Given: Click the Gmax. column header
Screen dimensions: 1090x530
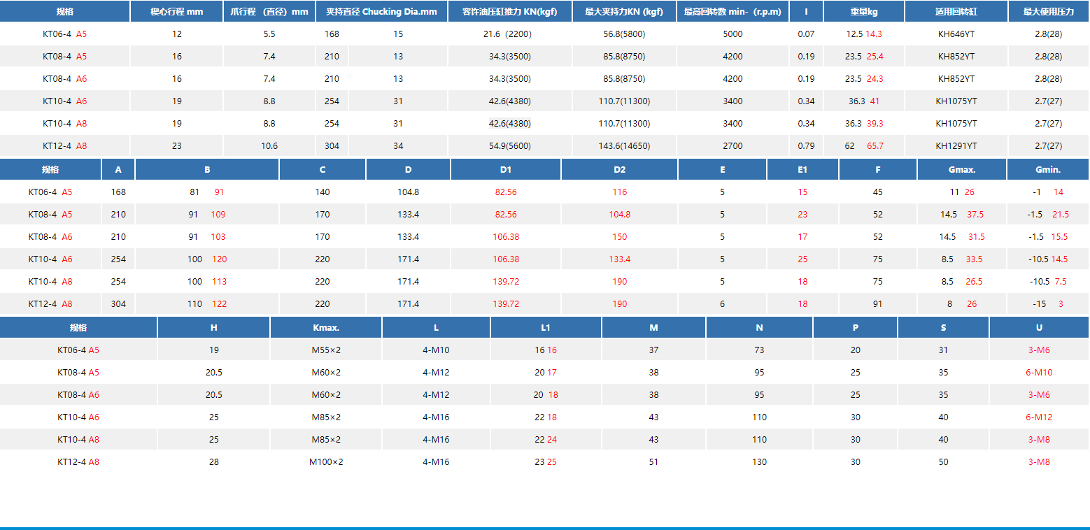Looking at the screenshot, I should tap(962, 169).
